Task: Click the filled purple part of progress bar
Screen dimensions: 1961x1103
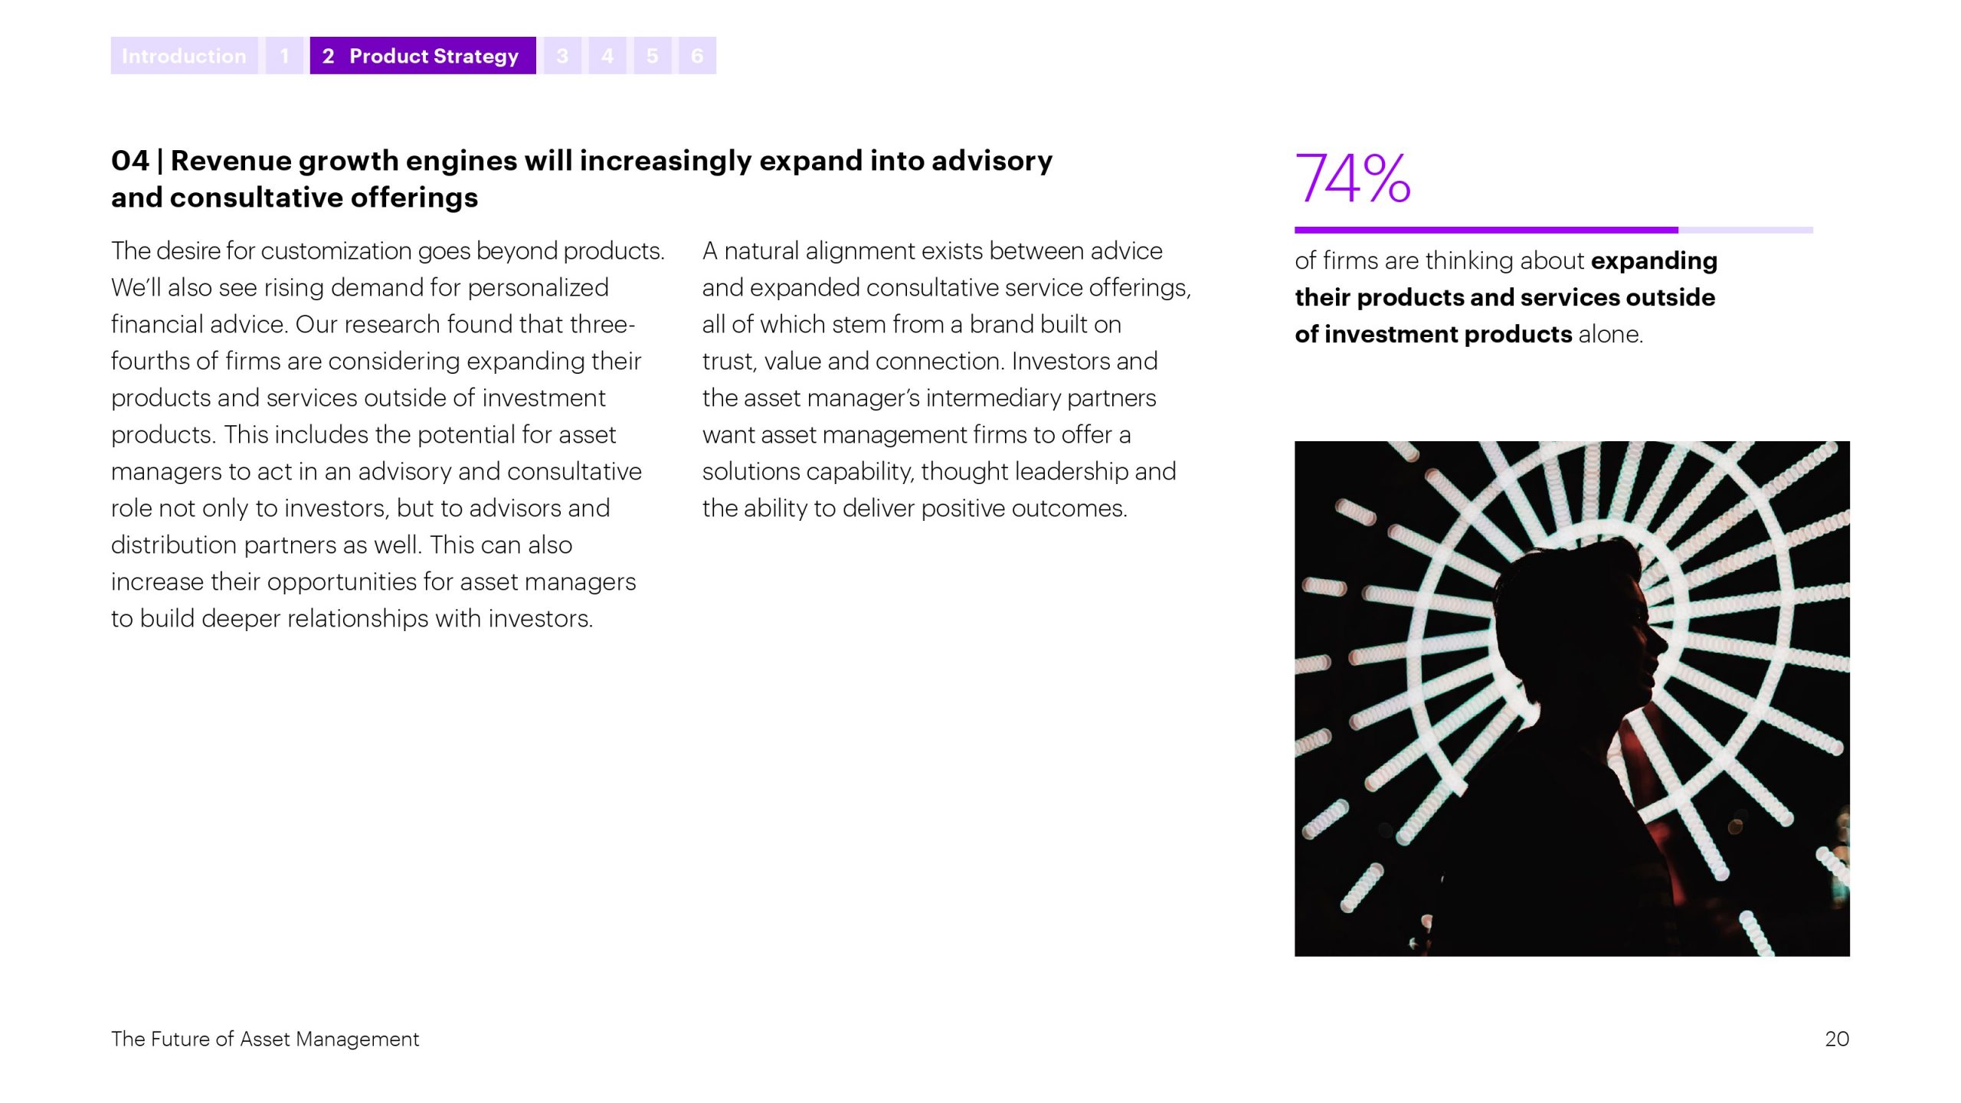Action: pyautogui.click(x=1486, y=230)
